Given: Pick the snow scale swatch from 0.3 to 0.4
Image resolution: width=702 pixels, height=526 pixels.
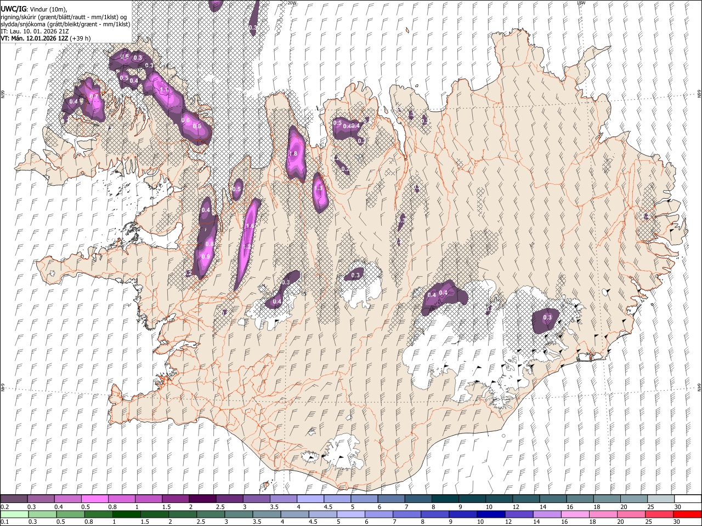Looking at the screenshot, I should (x=41, y=499).
